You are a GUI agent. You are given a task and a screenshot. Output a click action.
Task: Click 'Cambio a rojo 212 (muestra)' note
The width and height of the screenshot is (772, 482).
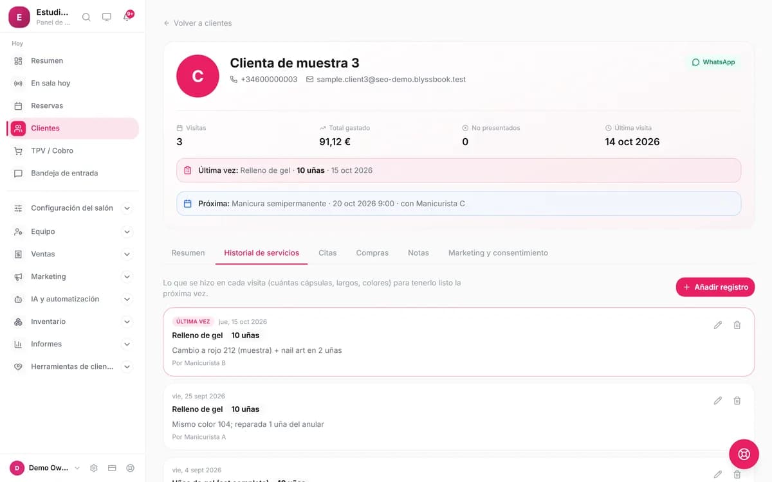[x=257, y=350]
